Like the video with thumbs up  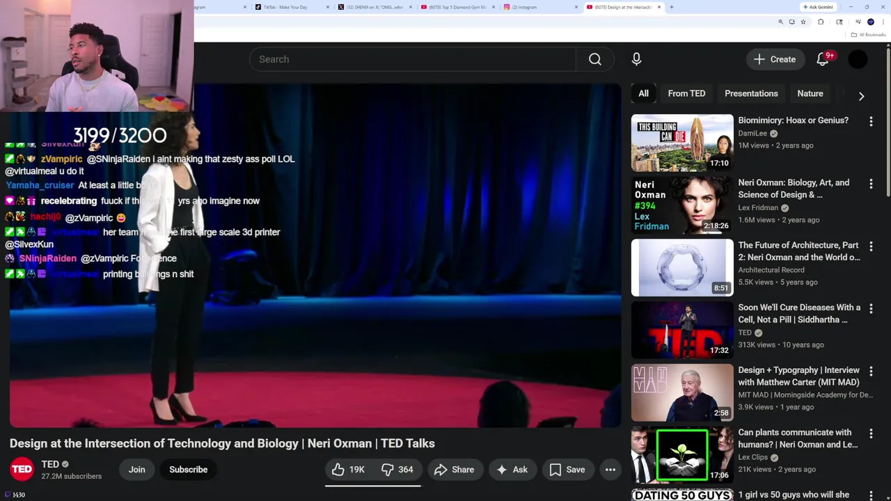click(349, 470)
